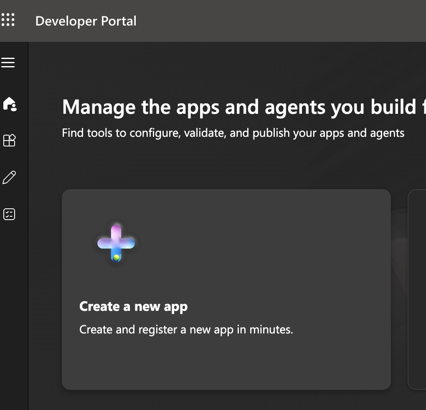Open the Apps section icon
Image resolution: width=426 pixels, height=410 pixels.
(x=10, y=141)
